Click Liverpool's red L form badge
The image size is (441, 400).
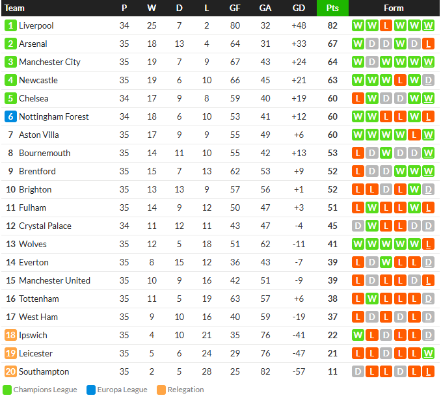click(386, 25)
